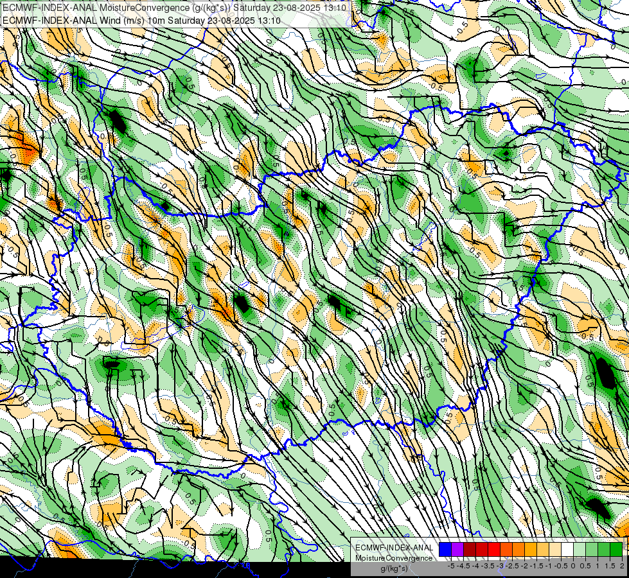Image resolution: width=629 pixels, height=578 pixels.
Task: Click the purple legend swatch
Action: click(x=457, y=550)
